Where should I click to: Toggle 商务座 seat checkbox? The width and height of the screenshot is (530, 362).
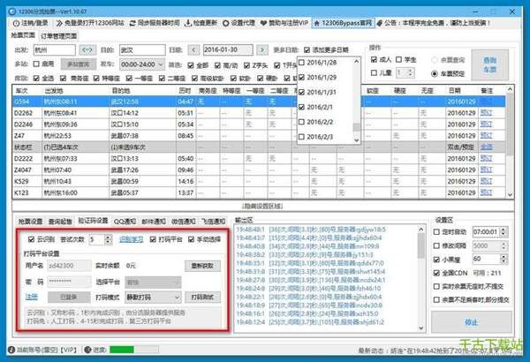click(63, 79)
